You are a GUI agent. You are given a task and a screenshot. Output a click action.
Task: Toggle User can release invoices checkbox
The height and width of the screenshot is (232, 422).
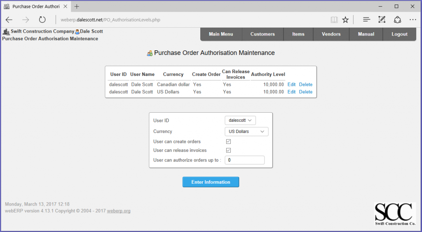[228, 150]
